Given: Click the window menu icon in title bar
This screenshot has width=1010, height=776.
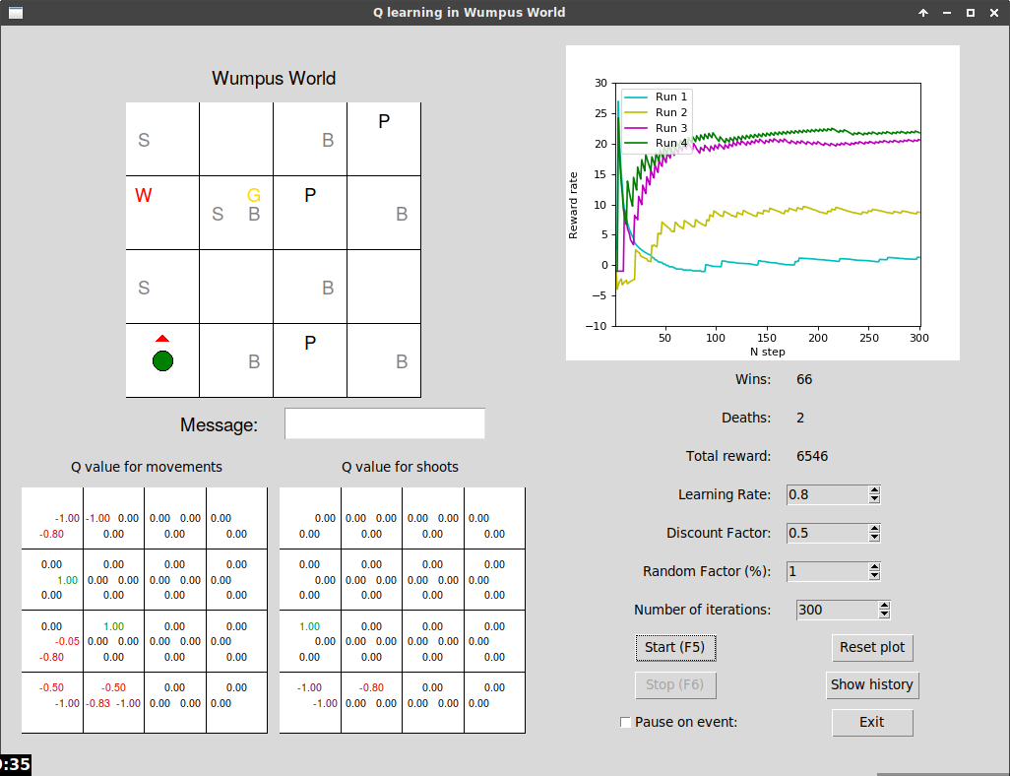Looking at the screenshot, I should click(x=16, y=12).
